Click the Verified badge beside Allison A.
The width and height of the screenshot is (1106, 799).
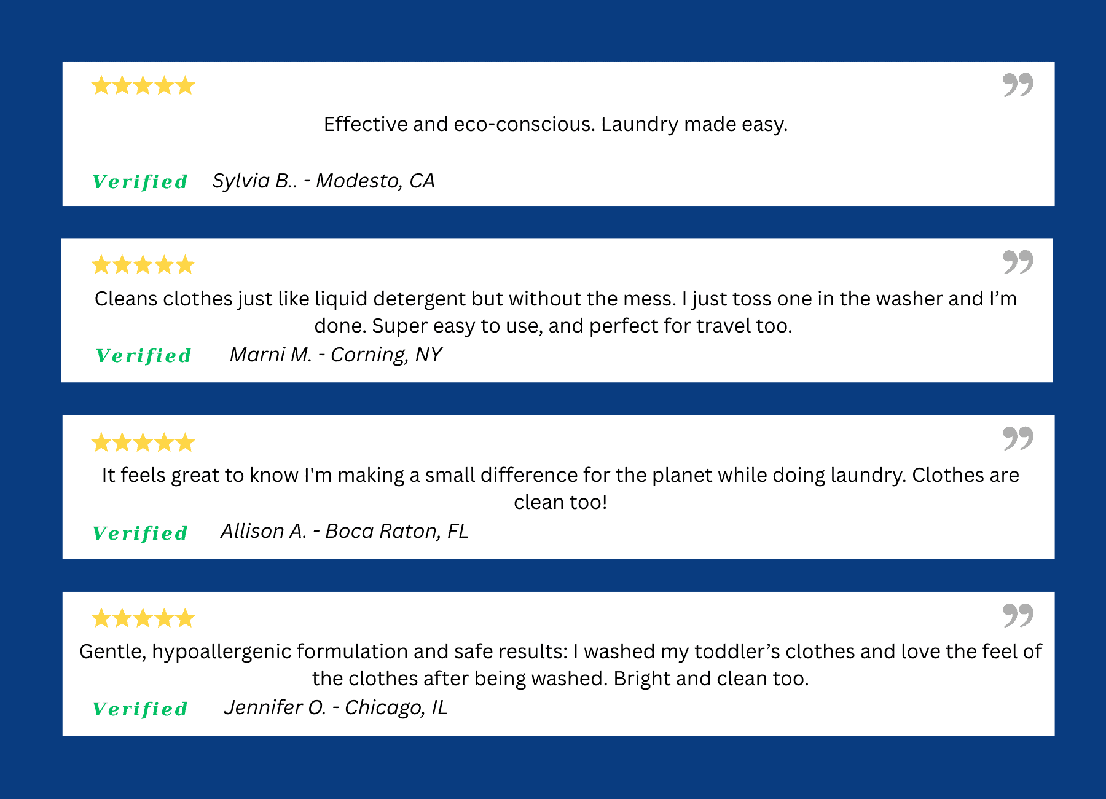pos(140,533)
